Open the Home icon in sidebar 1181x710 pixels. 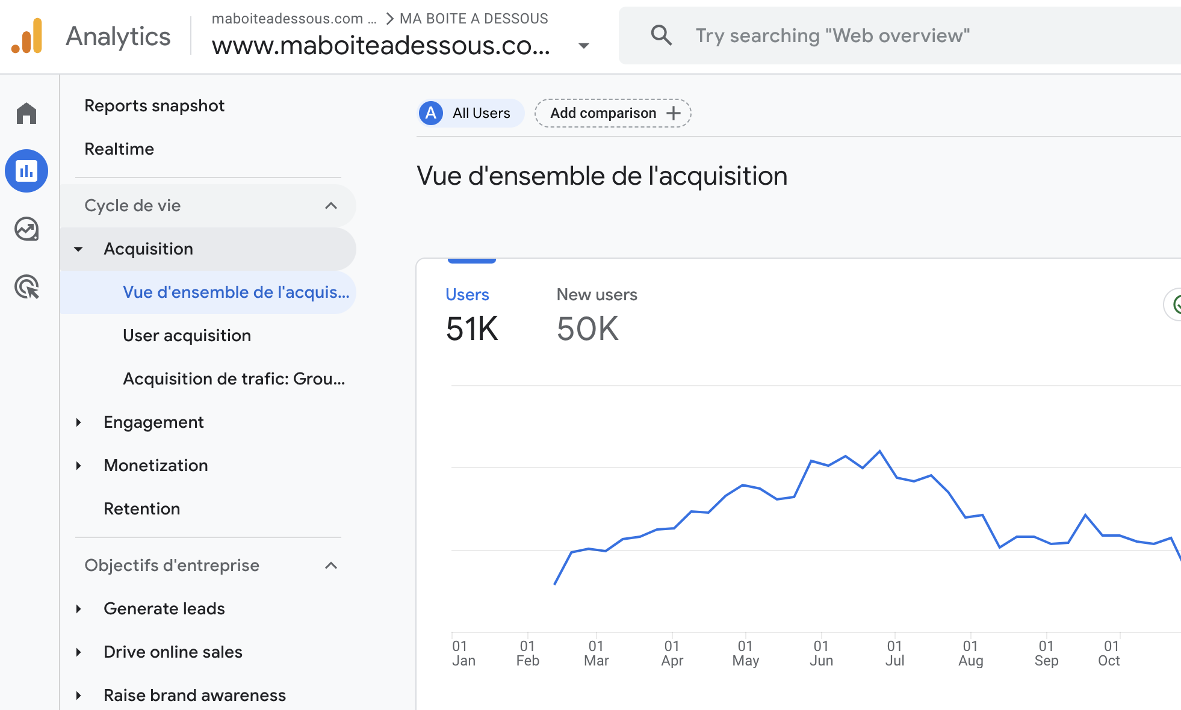(x=26, y=113)
